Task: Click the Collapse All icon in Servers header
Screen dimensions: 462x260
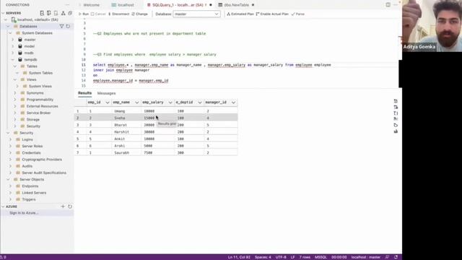Action: coord(70,13)
